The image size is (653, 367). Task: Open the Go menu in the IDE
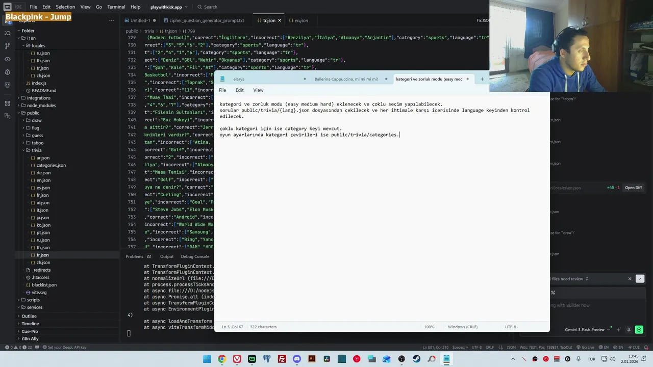[x=99, y=7]
